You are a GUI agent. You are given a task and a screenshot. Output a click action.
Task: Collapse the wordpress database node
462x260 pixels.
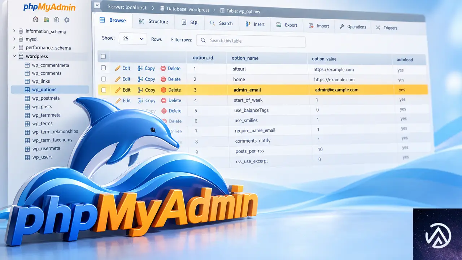click(14, 56)
